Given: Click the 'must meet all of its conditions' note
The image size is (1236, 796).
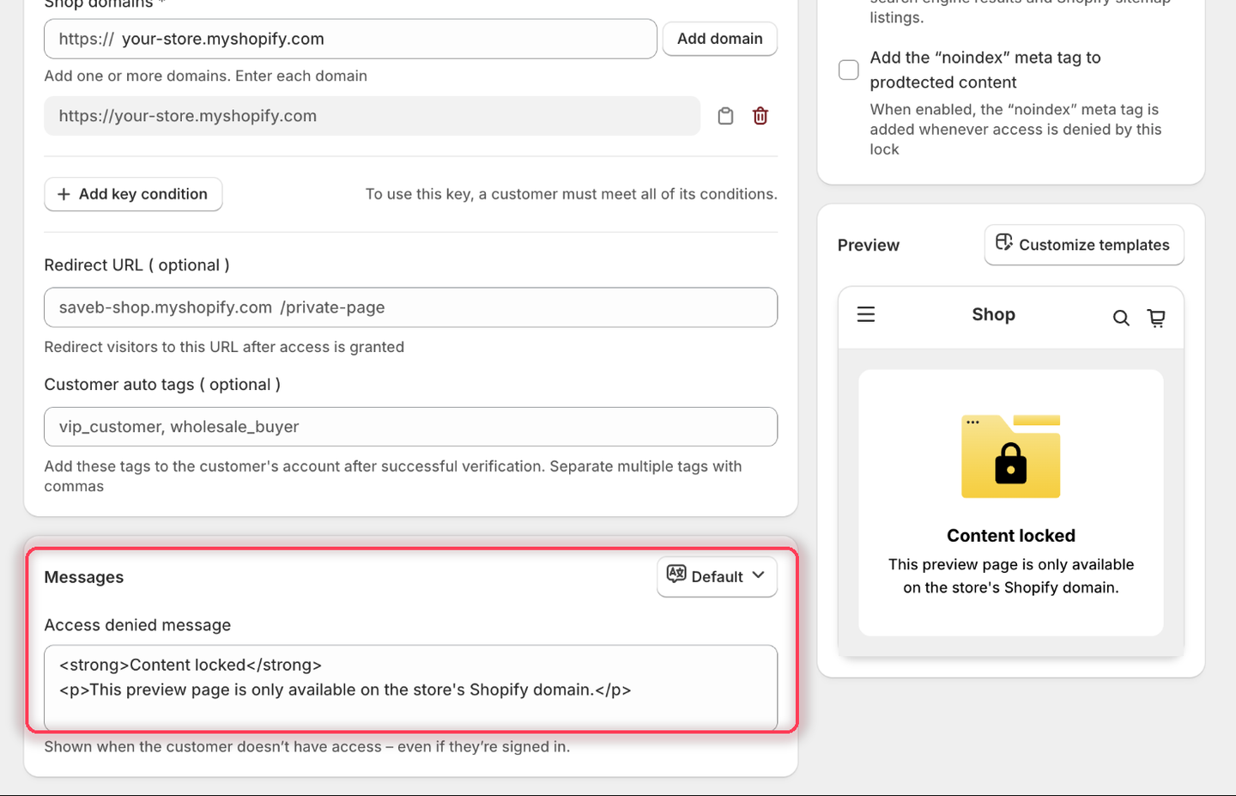Looking at the screenshot, I should (x=572, y=194).
